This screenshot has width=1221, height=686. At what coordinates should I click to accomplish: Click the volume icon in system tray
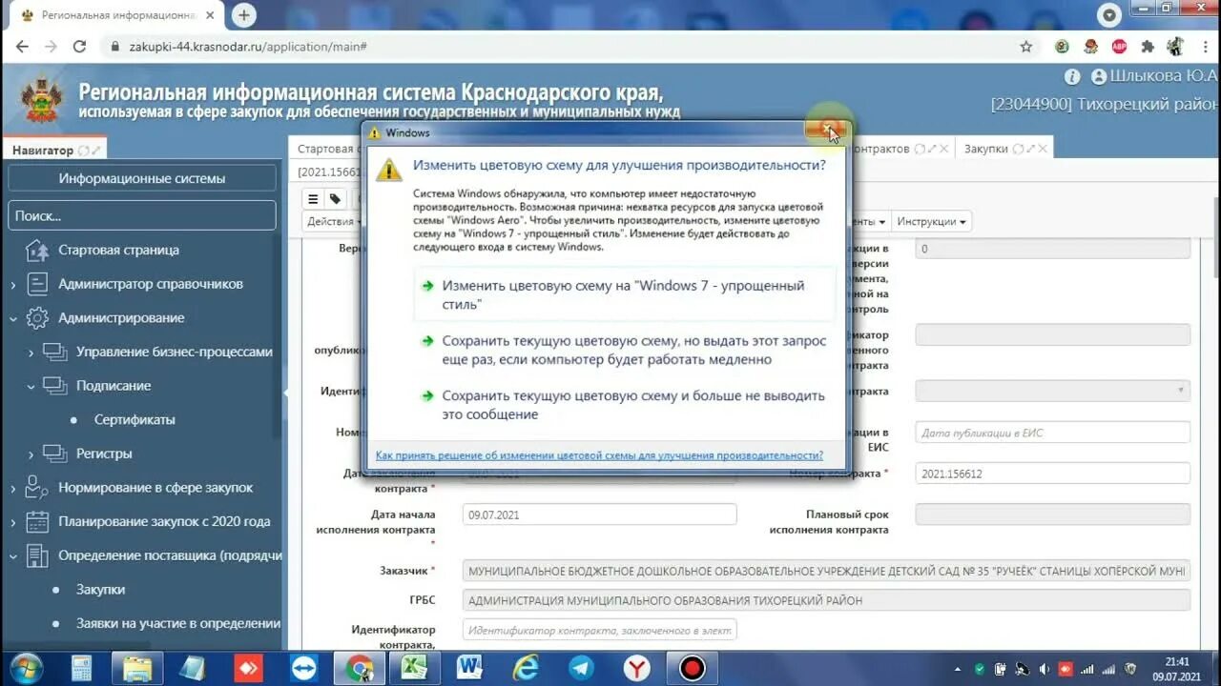[1044, 669]
